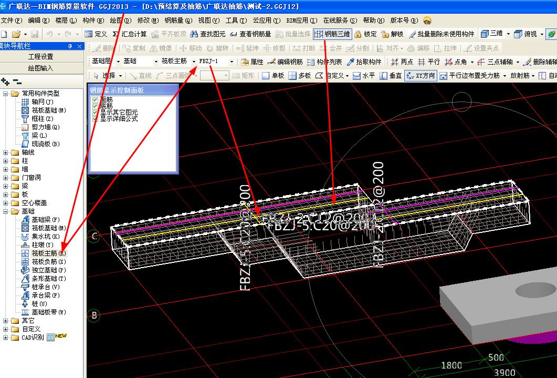Click 平行边布置受力筋 tool
557x378 pixels.
470,75
